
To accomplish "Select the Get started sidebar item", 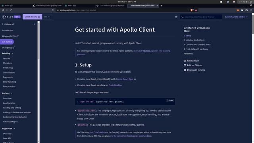I will [7, 42].
